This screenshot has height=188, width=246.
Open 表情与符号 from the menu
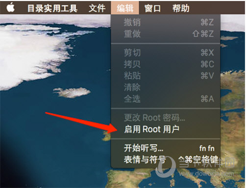[166, 160]
